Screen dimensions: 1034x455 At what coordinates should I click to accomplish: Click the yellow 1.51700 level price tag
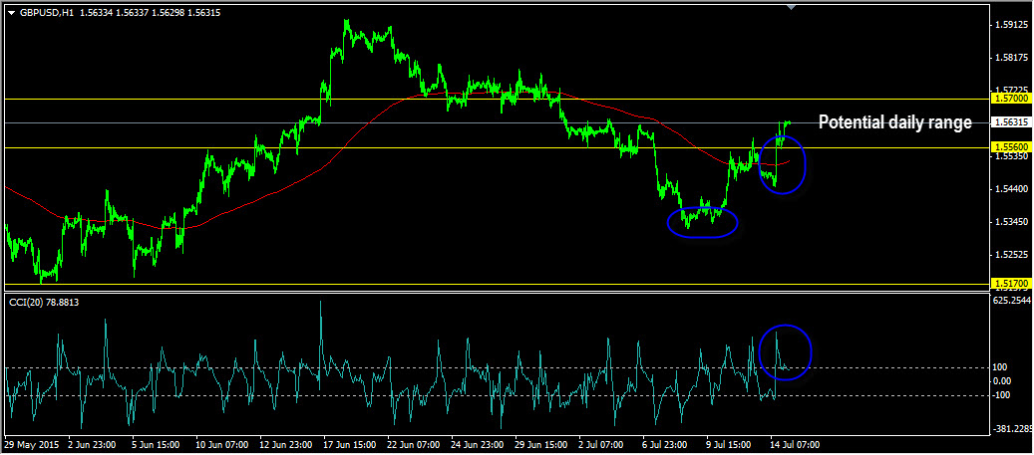pyautogui.click(x=1010, y=283)
